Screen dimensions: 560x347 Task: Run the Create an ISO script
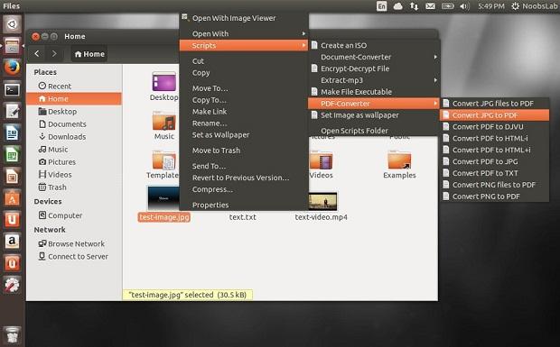click(374, 46)
